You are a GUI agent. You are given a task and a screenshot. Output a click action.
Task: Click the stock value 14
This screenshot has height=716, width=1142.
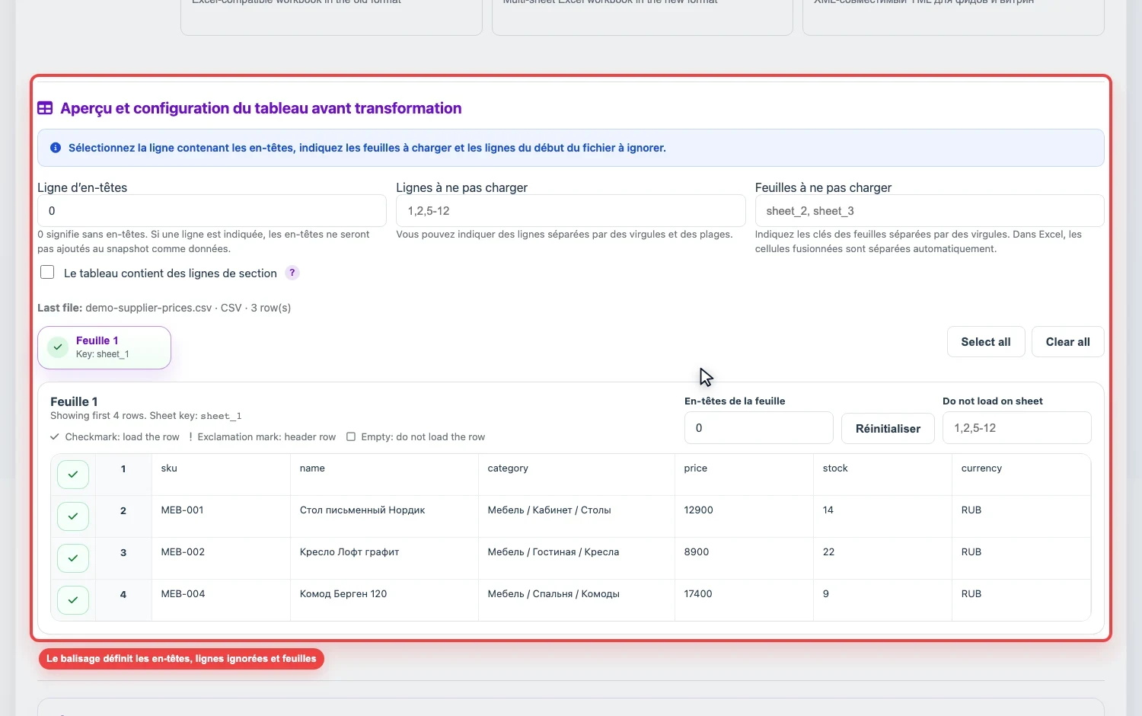coord(828,510)
